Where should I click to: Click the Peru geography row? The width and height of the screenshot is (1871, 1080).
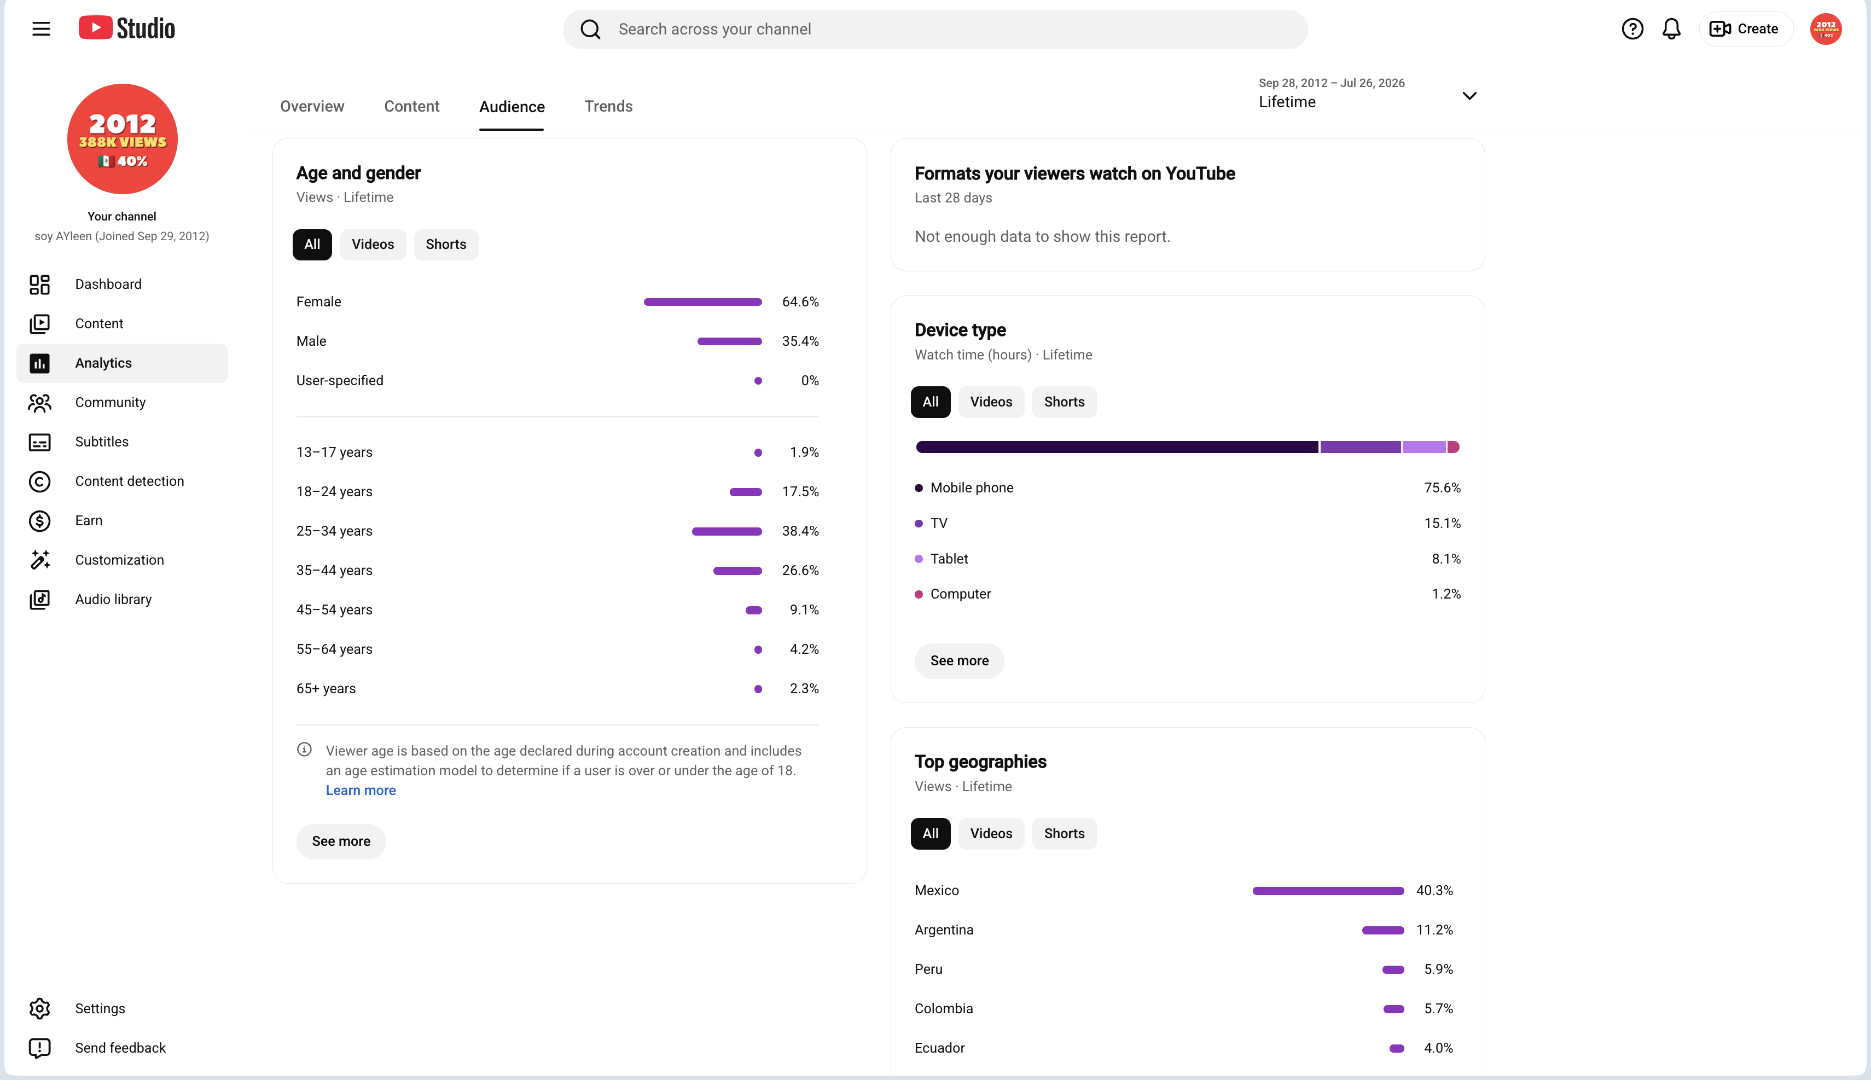[x=1184, y=969]
